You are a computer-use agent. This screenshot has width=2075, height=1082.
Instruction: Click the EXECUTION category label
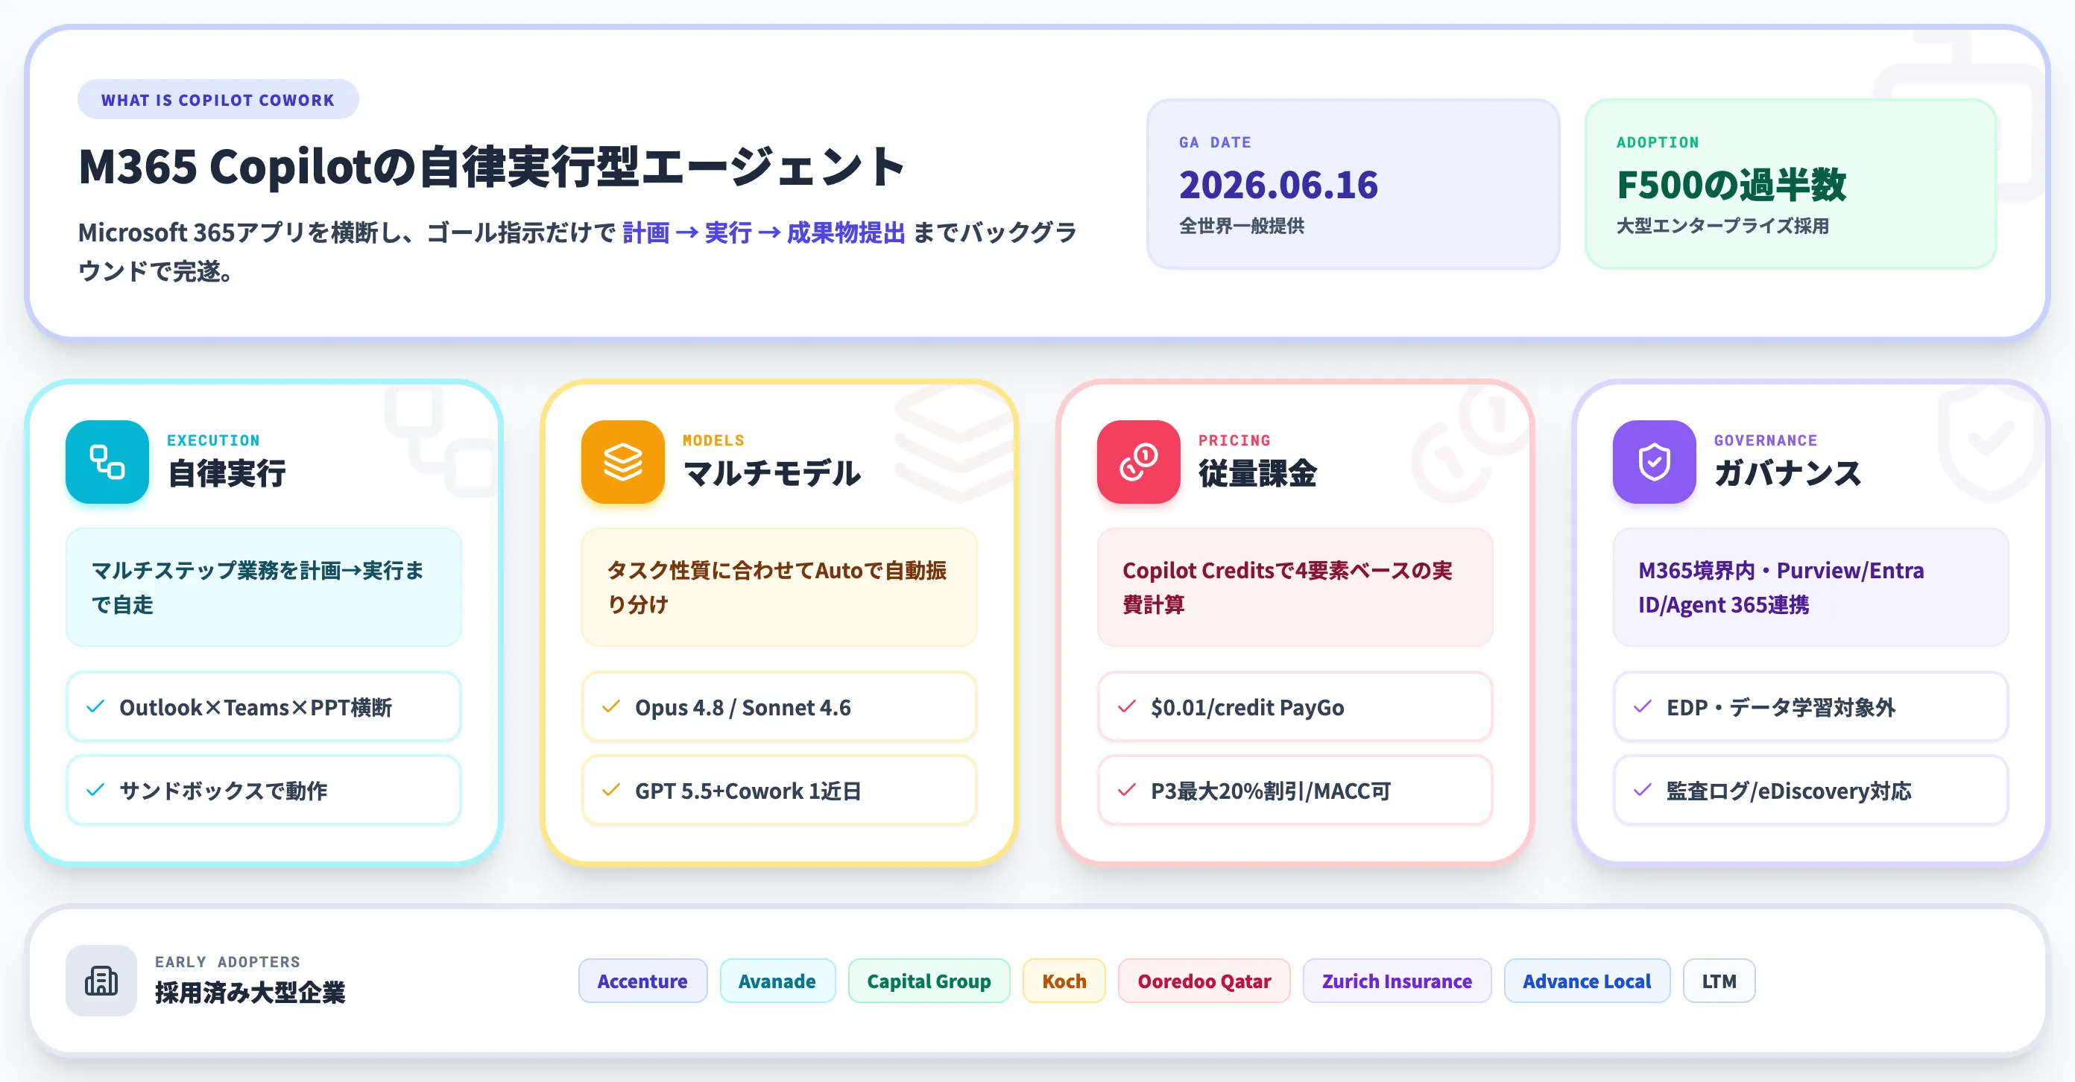coord(213,440)
